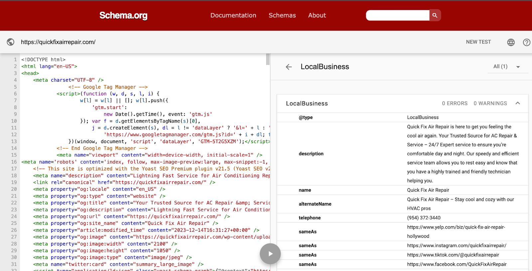Click the twitter:card meta line
Screen dimensions: 532x271
click(118, 264)
